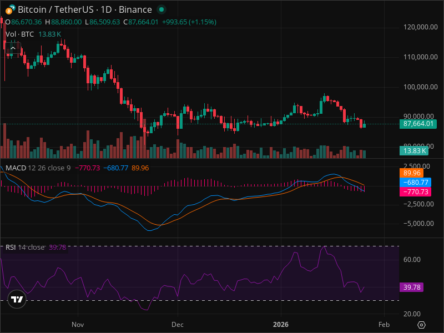Click the 20.00 RSI axis label
The width and height of the screenshot is (444, 333).
[x=412, y=314]
